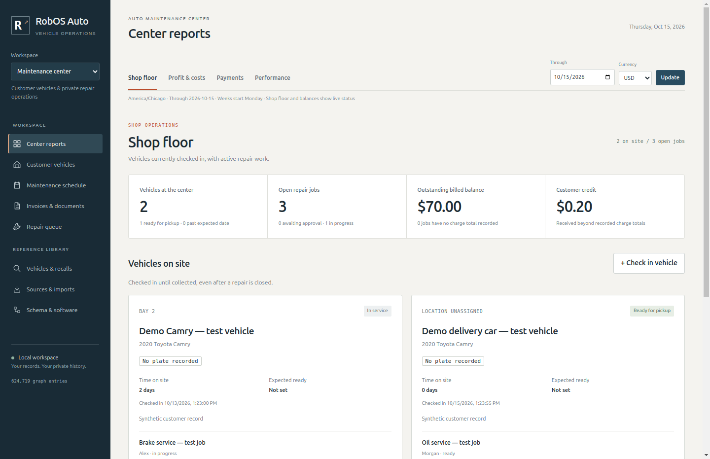Open the USD currency dropdown
The width and height of the screenshot is (710, 459).
635,78
